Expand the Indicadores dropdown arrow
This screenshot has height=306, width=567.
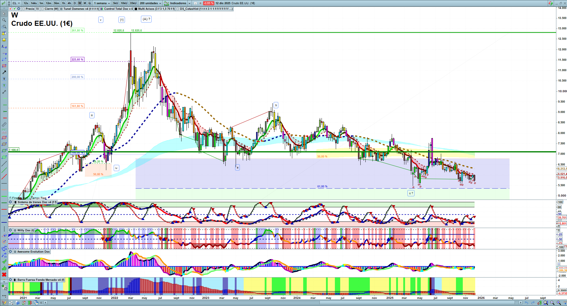point(189,3)
